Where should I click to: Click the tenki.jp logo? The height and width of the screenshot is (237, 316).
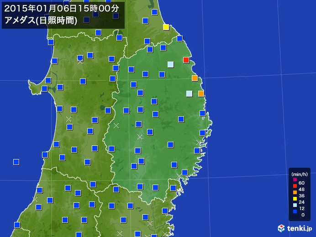[295, 228]
